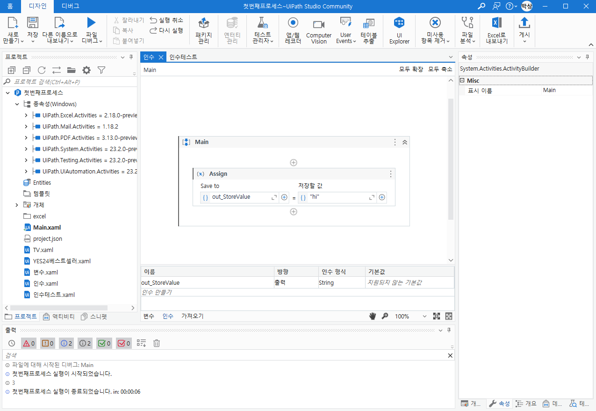Click Export to Excel (Excel로 내보내기)
The width and height of the screenshot is (596, 411).
[x=497, y=31]
